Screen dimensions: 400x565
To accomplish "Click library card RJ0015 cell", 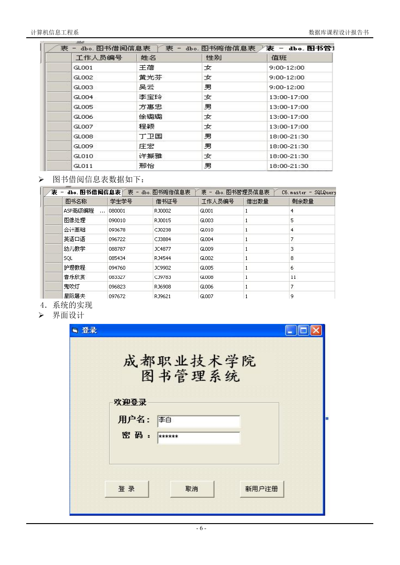I will pyautogui.click(x=175, y=220).
